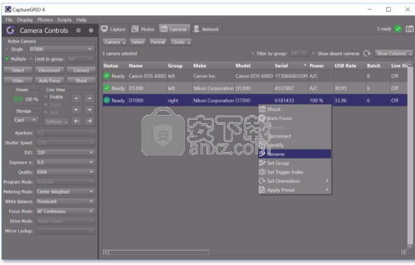Sort by the Name column header
Image resolution: width=415 pixels, height=265 pixels.
(x=147, y=66)
